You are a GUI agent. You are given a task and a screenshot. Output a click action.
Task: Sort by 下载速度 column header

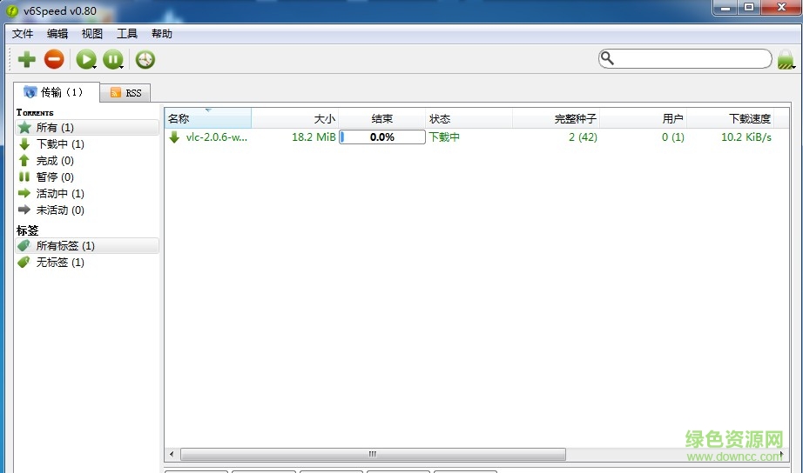pyautogui.click(x=731, y=118)
